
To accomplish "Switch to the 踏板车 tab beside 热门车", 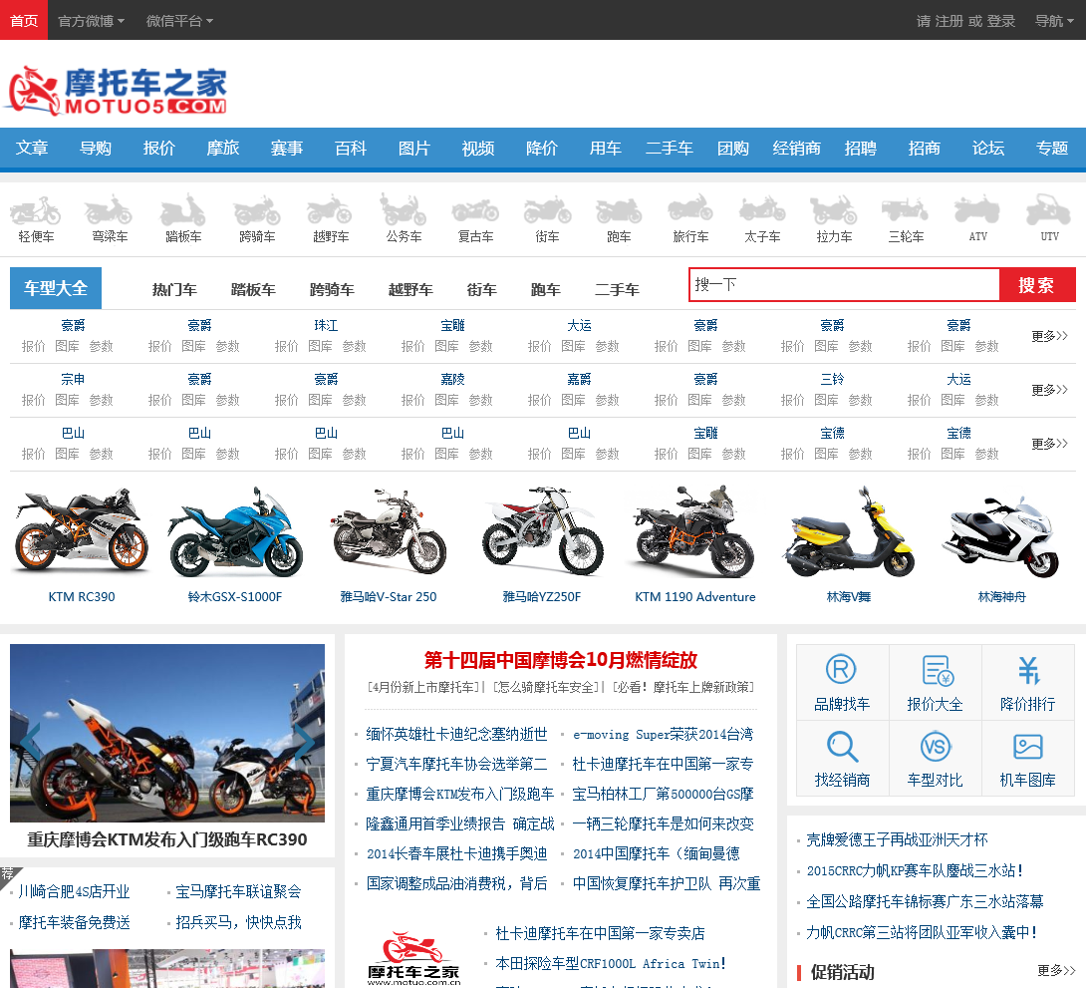I will [253, 289].
